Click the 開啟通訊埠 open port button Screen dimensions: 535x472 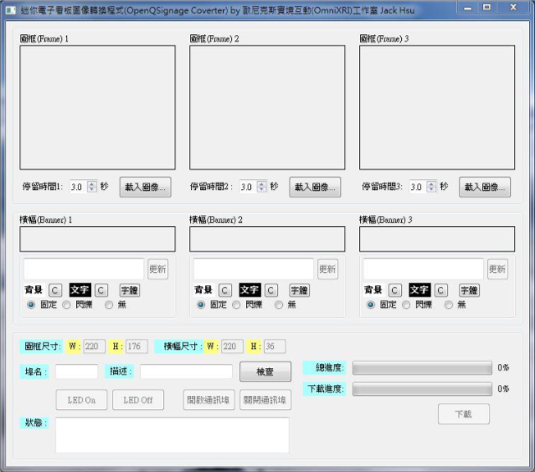pos(208,400)
